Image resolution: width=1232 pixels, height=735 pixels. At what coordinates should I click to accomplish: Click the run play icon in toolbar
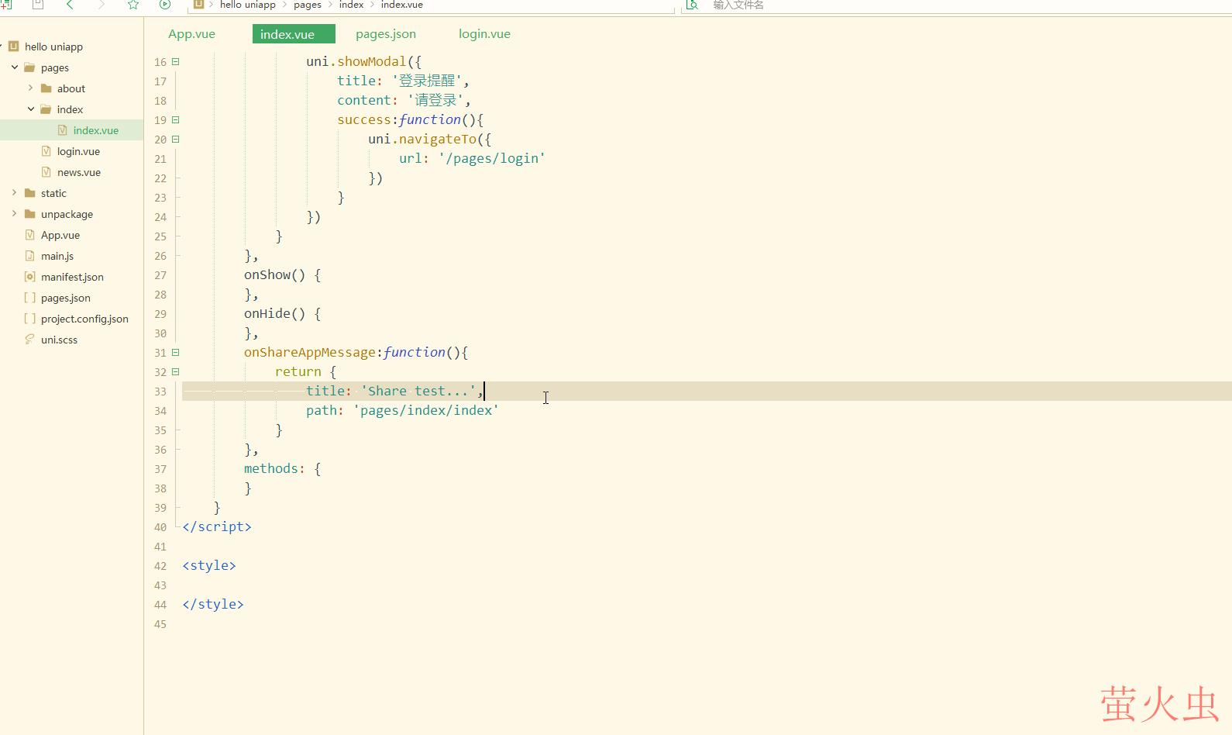pyautogui.click(x=164, y=5)
